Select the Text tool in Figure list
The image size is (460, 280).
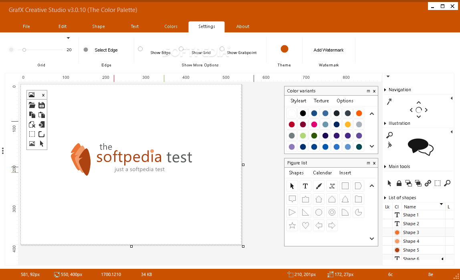pos(305,186)
